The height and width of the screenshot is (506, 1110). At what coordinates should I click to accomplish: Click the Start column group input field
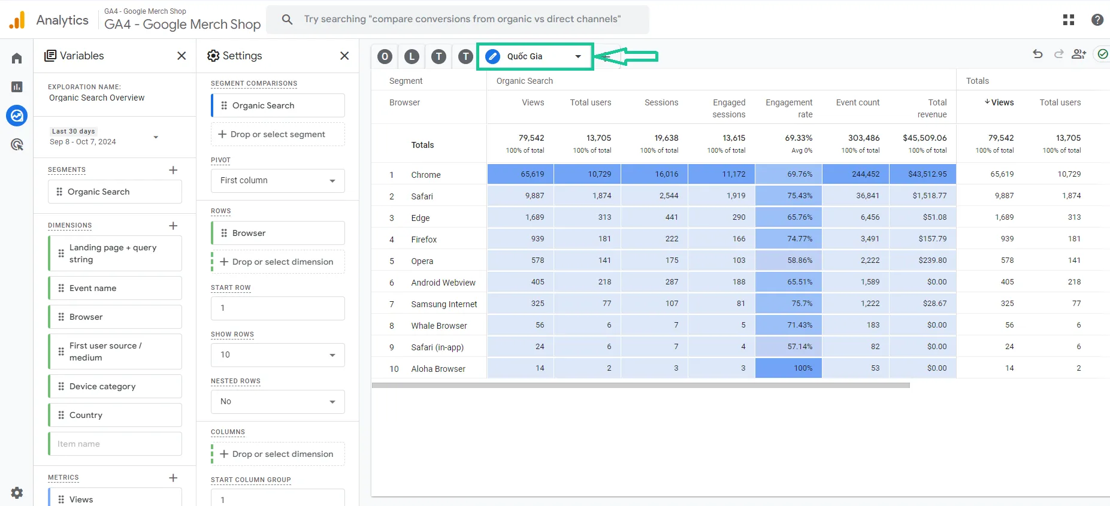coord(278,498)
